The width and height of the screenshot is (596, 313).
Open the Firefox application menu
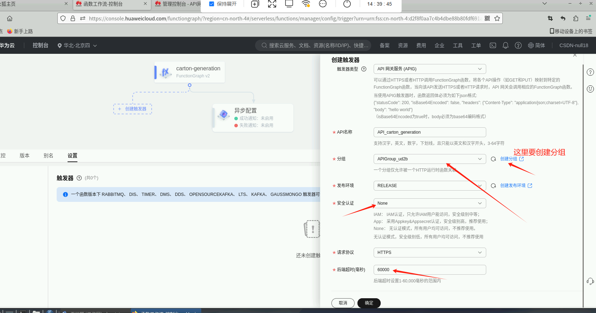point(588,18)
